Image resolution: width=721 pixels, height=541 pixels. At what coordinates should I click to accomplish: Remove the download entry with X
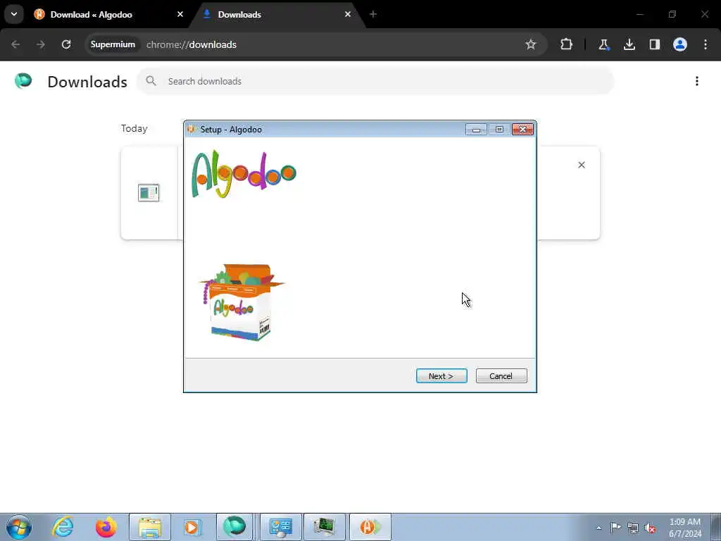581,165
